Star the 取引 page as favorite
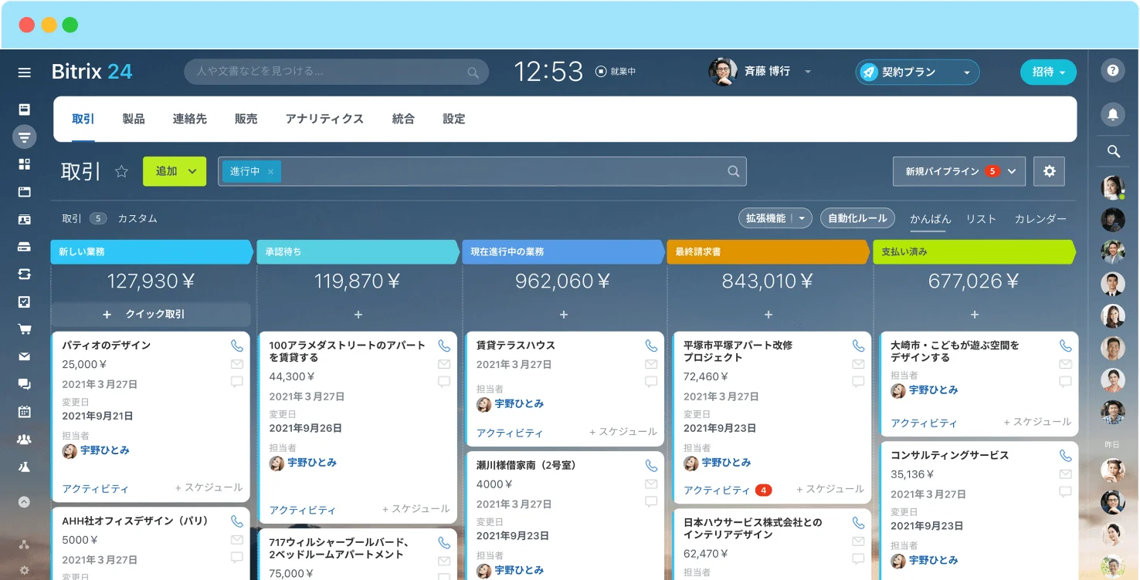 coord(121,171)
